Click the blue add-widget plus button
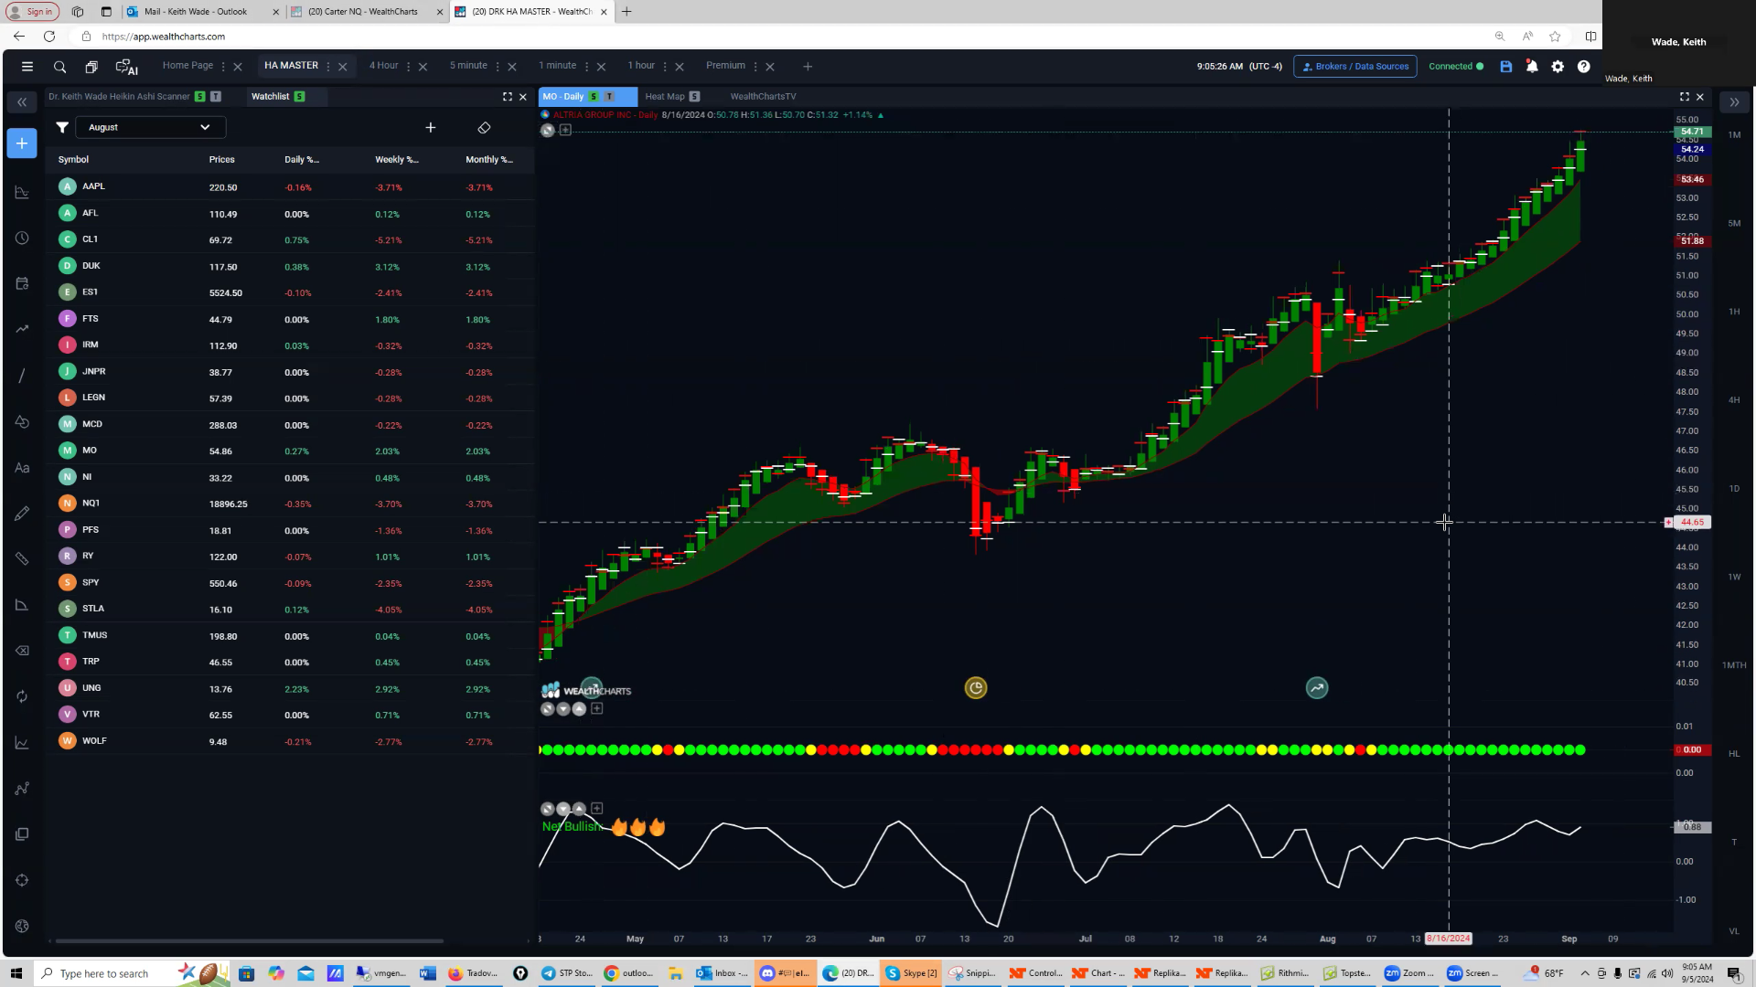The width and height of the screenshot is (1756, 987). 22,143
